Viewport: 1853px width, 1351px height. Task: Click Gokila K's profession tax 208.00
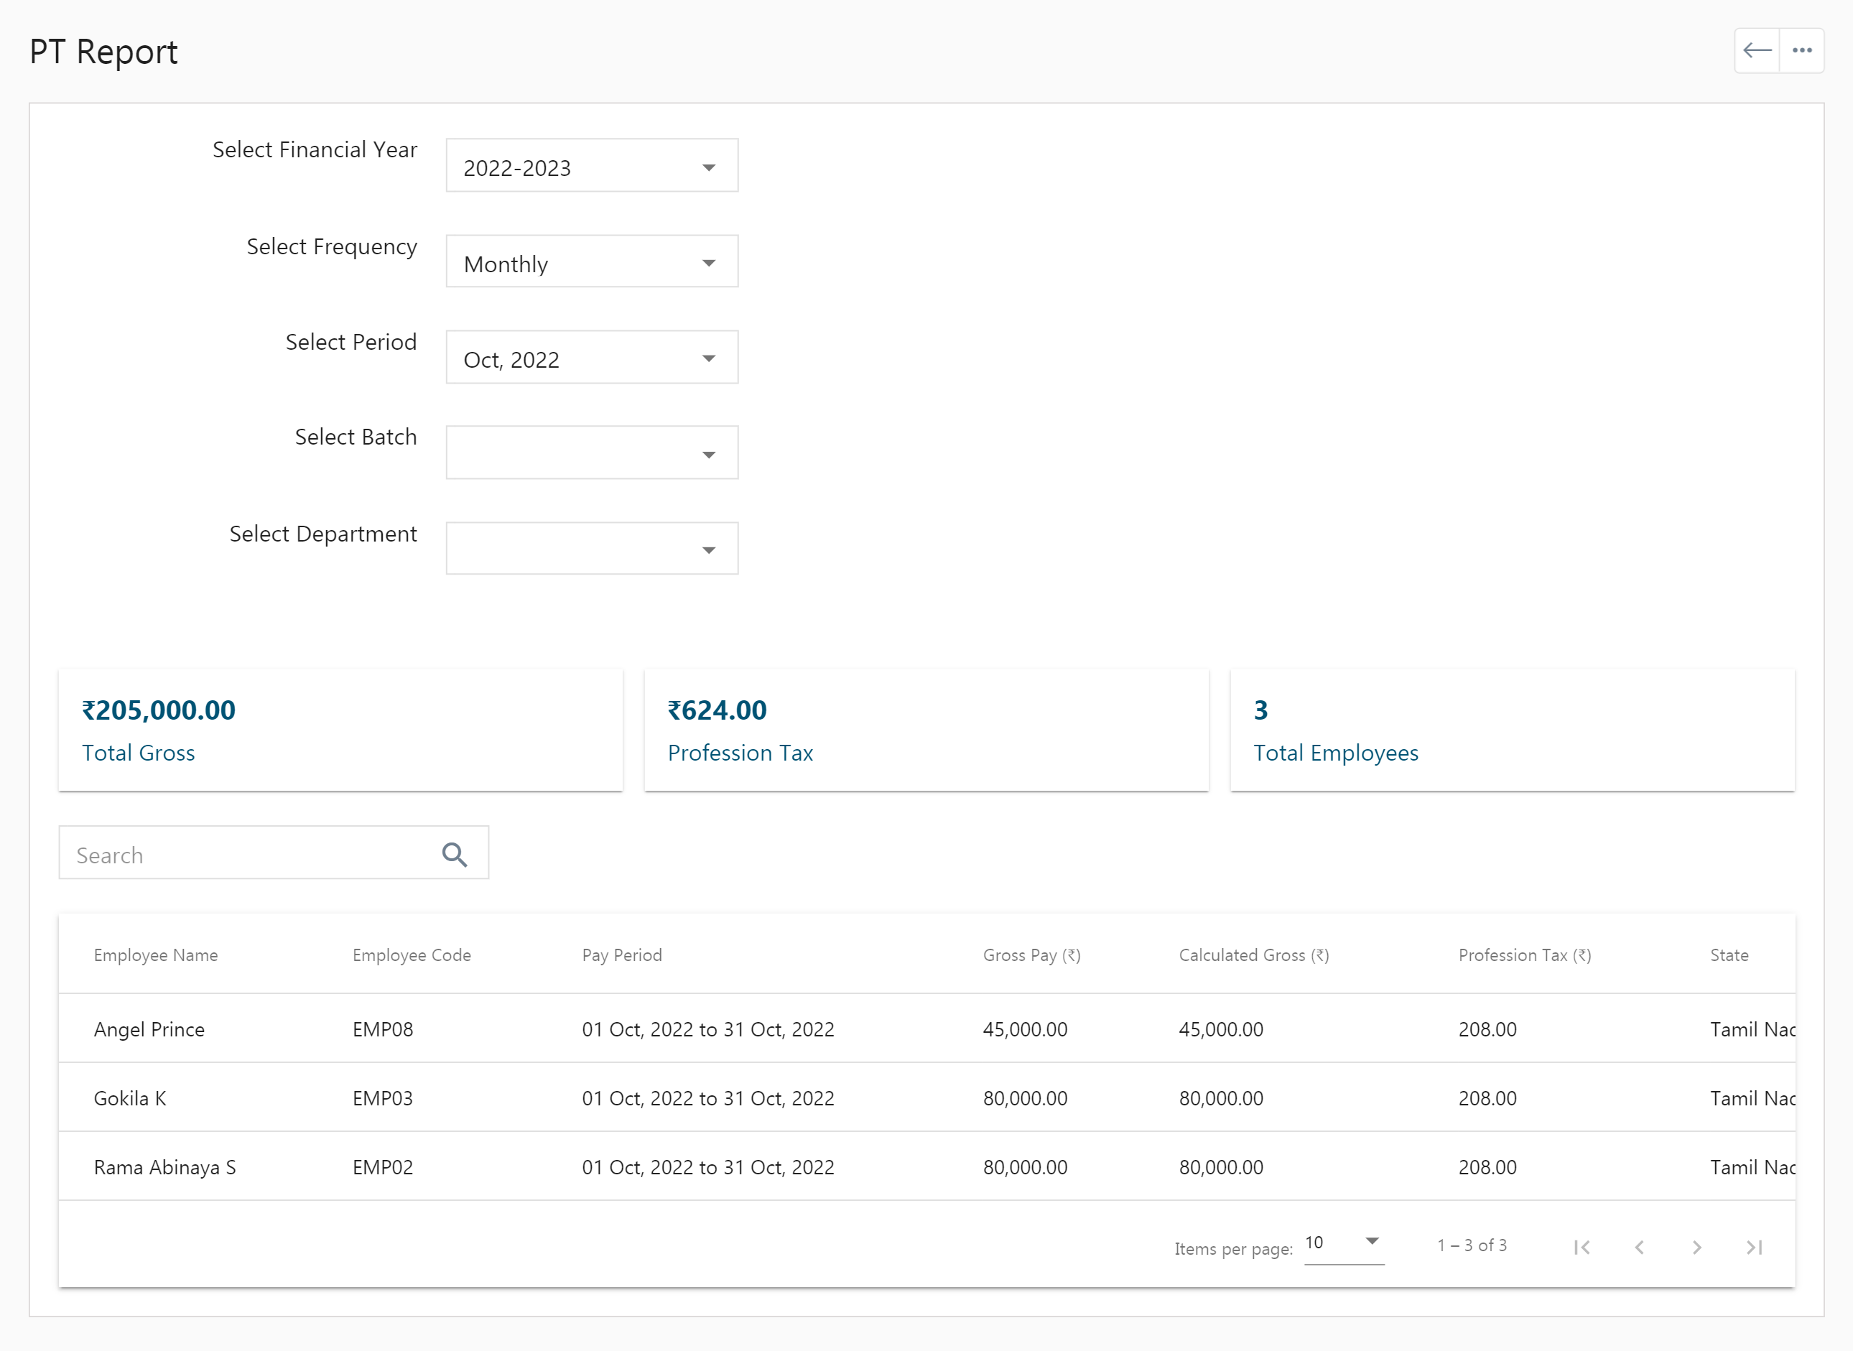click(x=1487, y=1098)
